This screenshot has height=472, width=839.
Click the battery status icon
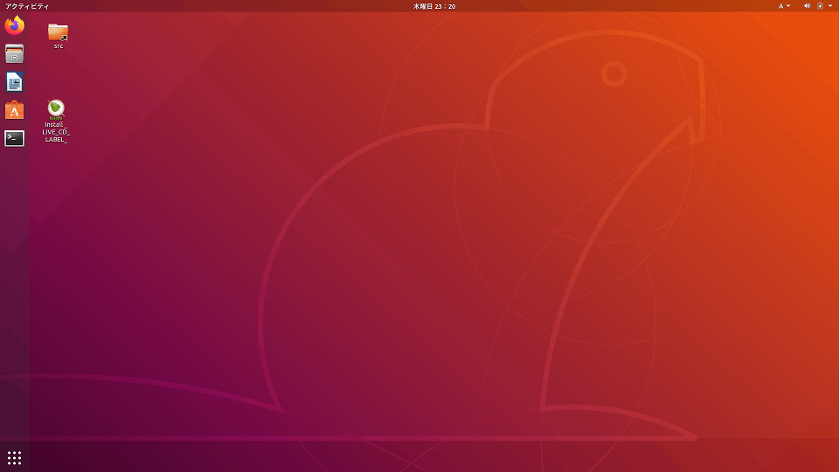pyautogui.click(x=821, y=6)
